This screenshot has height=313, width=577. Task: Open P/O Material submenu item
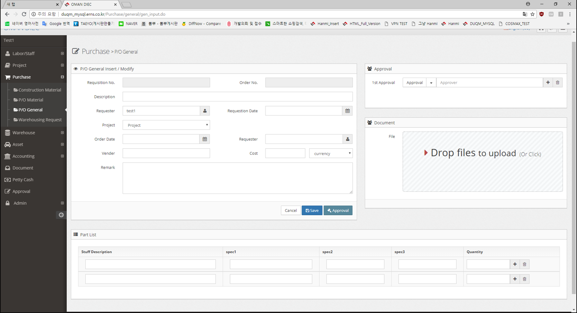click(28, 100)
